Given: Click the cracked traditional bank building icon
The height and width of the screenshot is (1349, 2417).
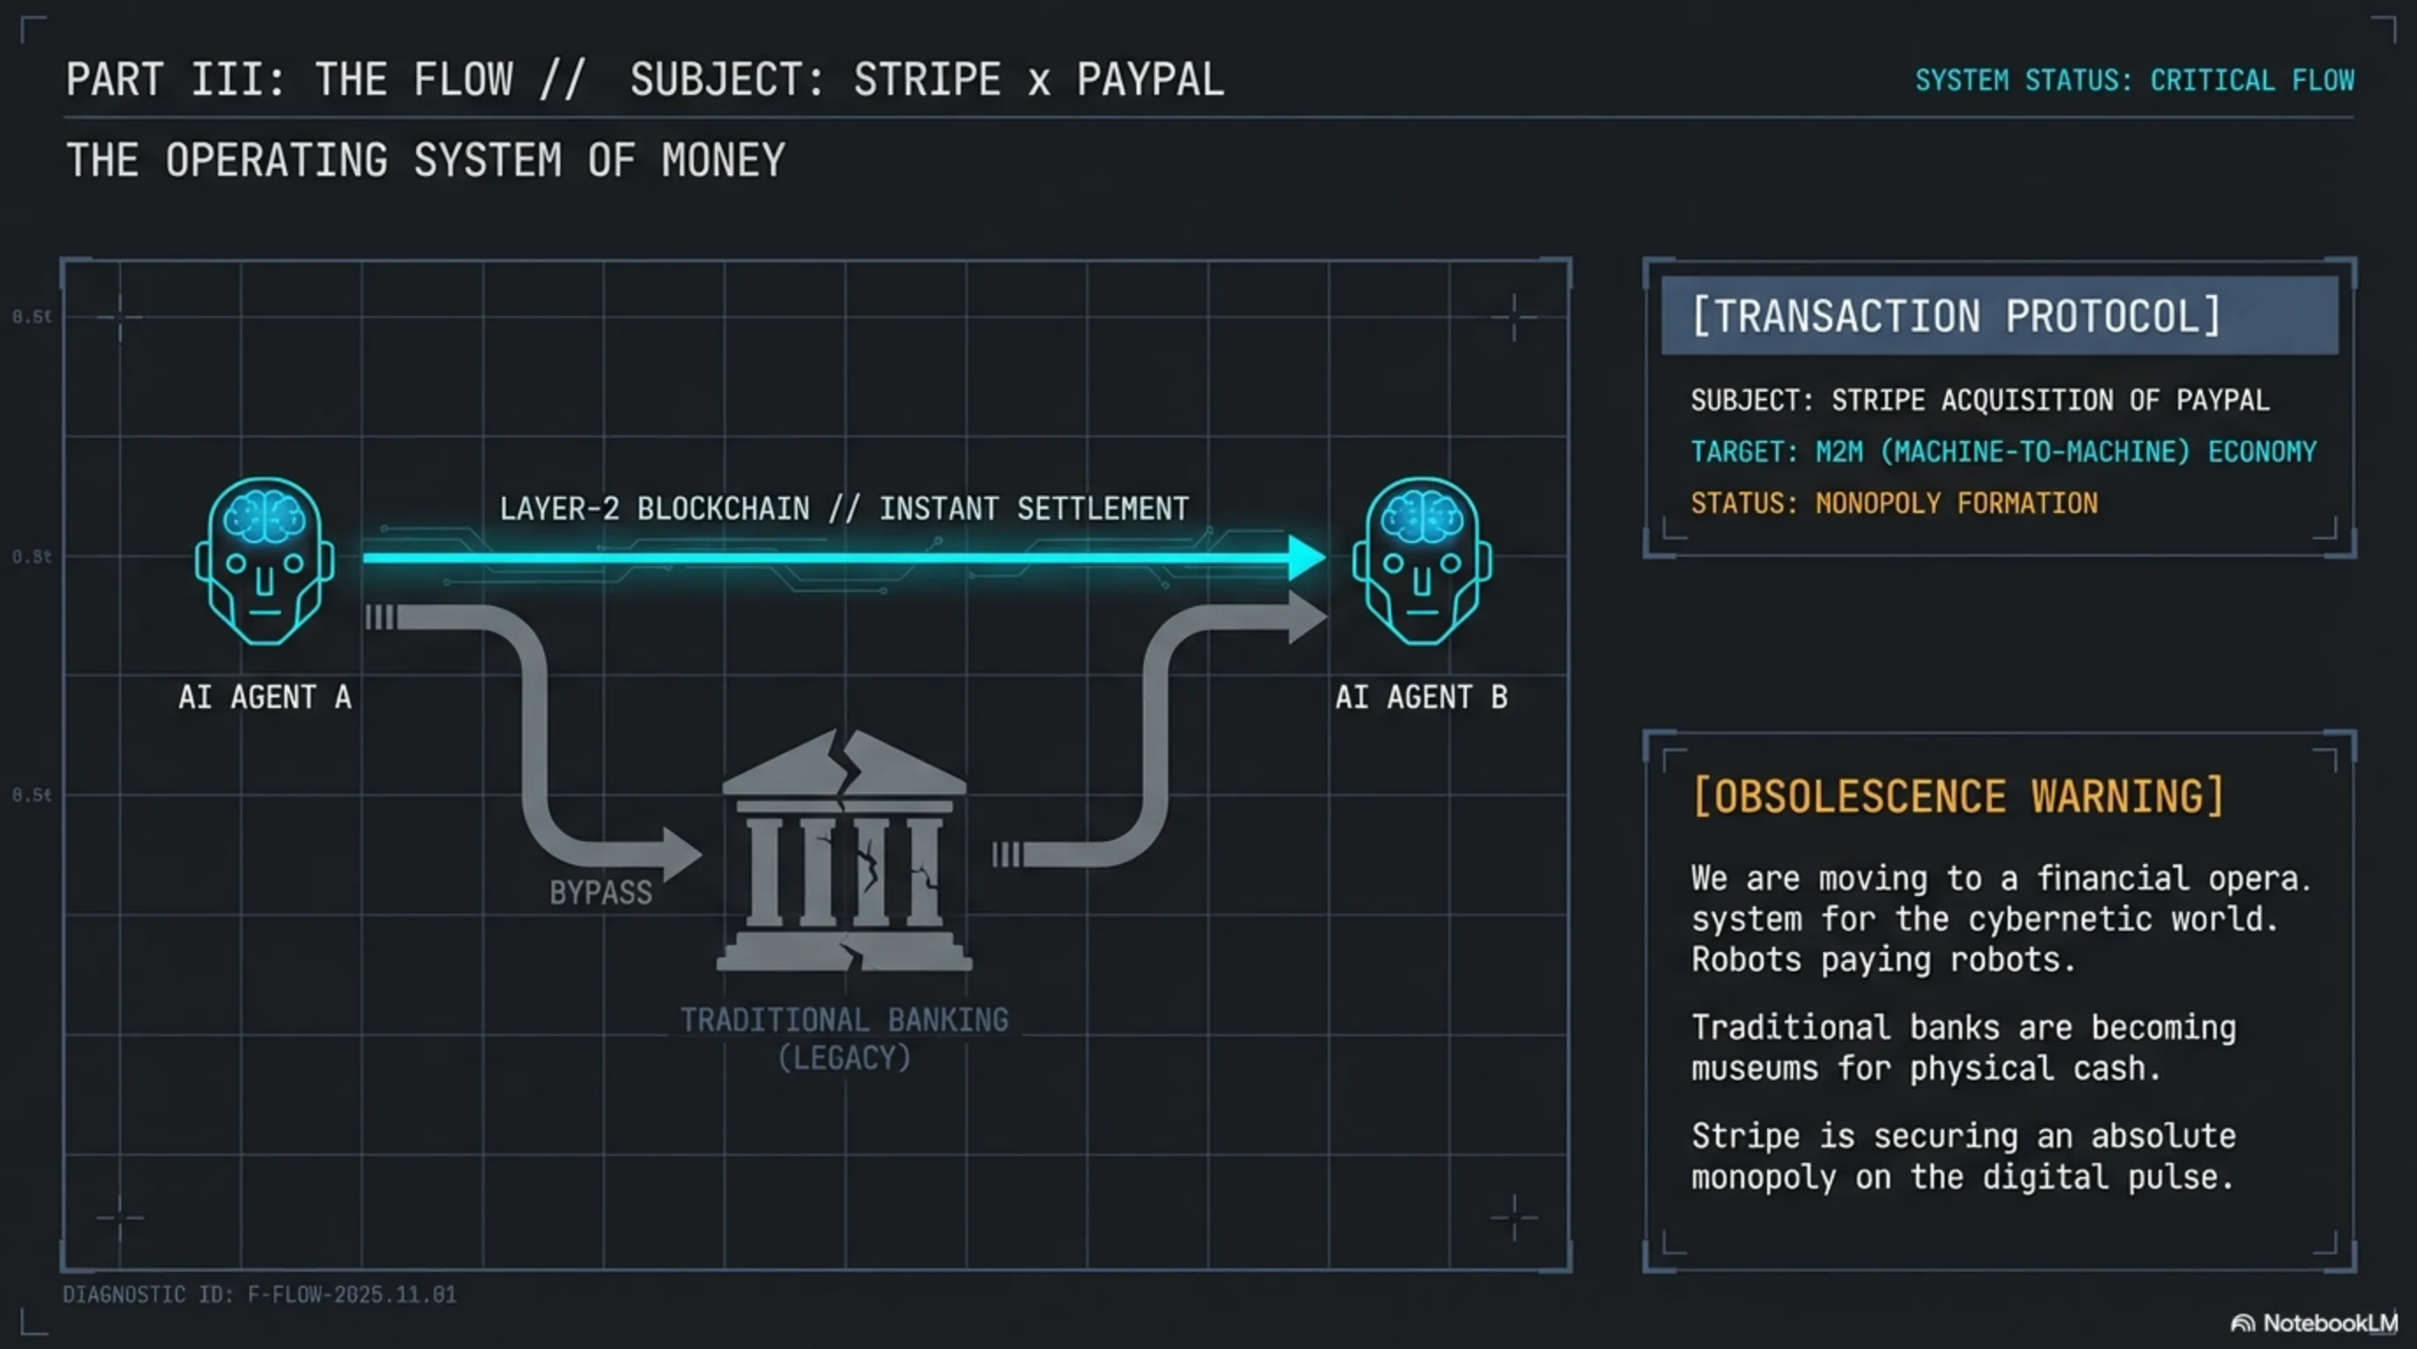Looking at the screenshot, I should pyautogui.click(x=844, y=852).
